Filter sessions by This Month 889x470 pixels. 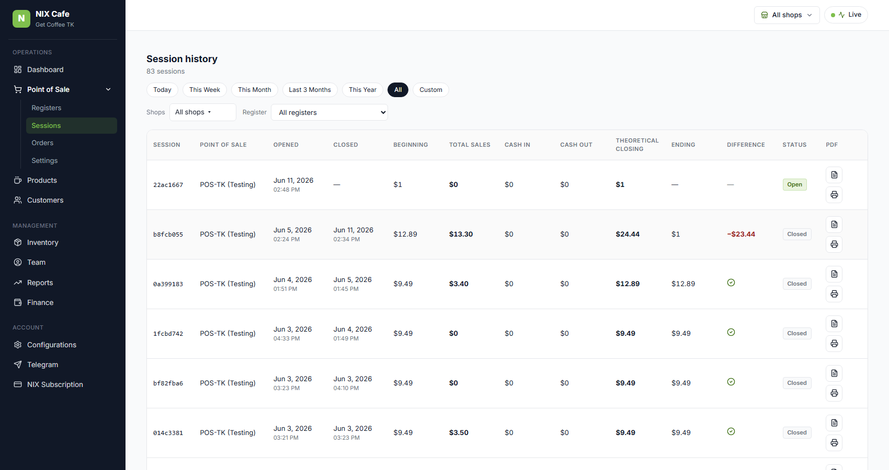255,90
